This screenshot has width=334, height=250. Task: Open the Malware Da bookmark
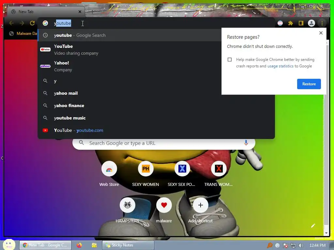click(x=23, y=34)
